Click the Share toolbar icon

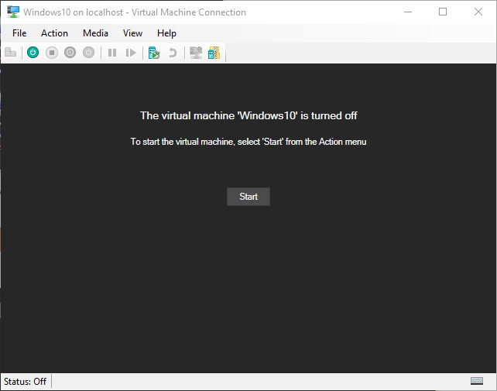pos(214,53)
